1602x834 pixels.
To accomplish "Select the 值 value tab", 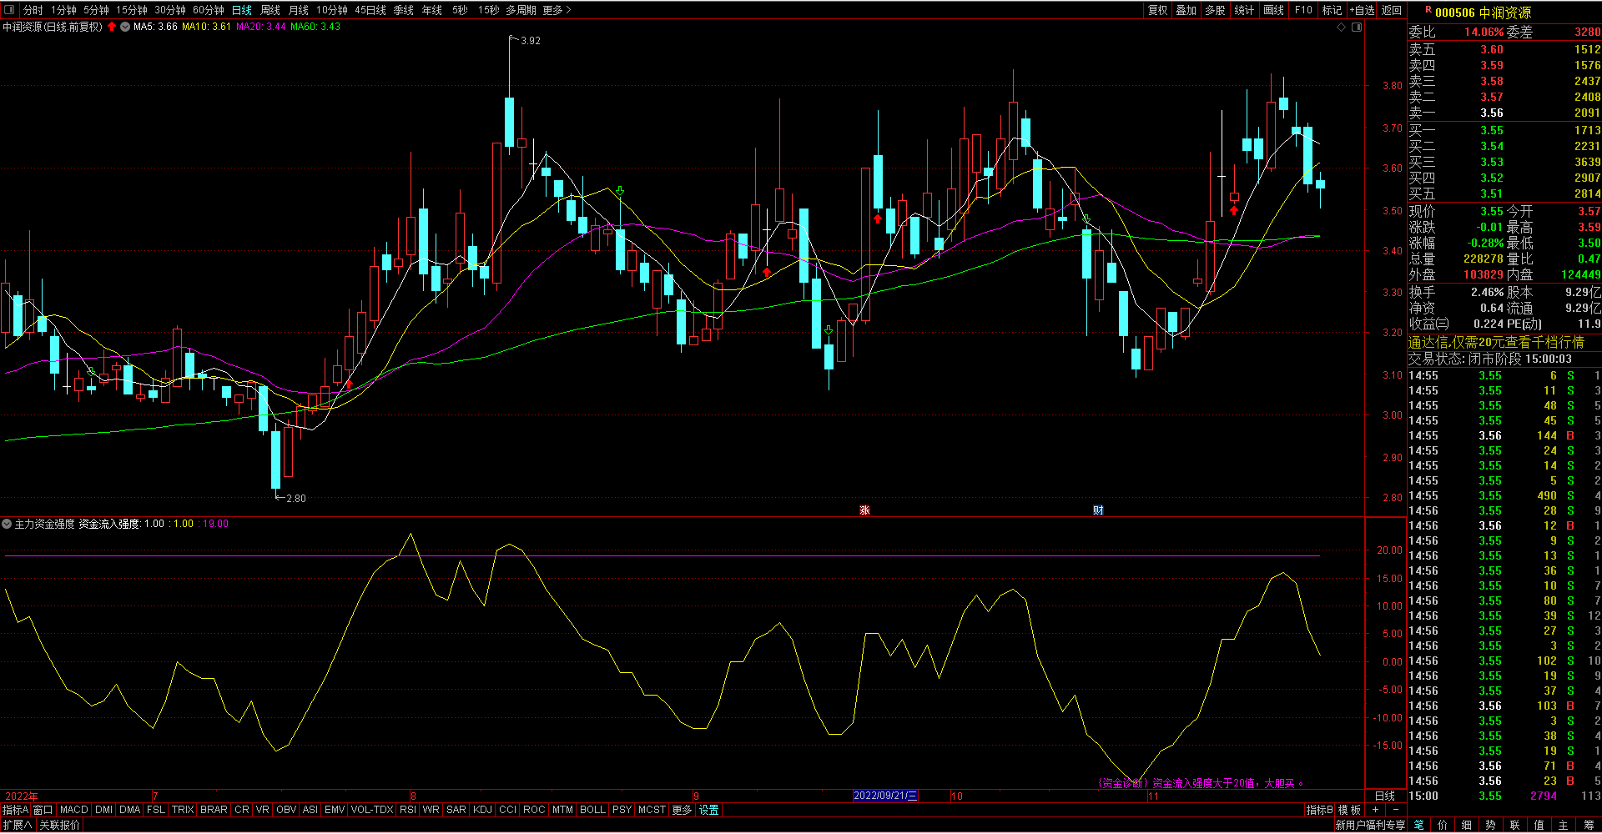I will (x=1539, y=825).
